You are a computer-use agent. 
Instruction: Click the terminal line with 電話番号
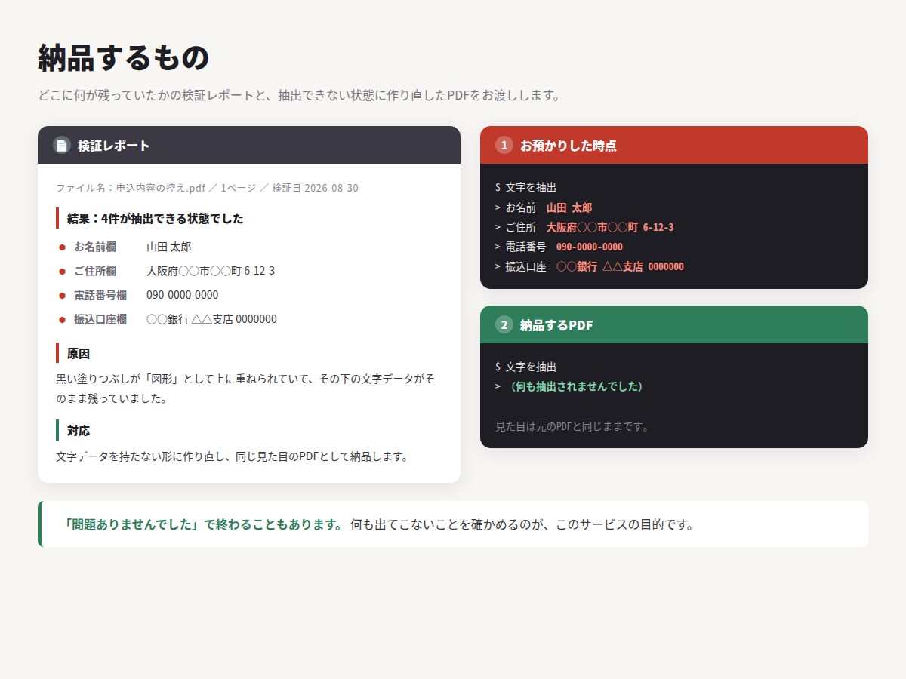click(559, 247)
